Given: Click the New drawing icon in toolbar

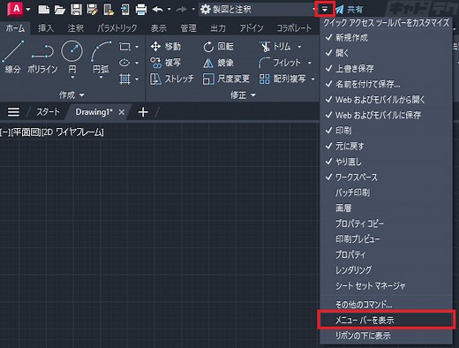Looking at the screenshot, I should [x=43, y=10].
